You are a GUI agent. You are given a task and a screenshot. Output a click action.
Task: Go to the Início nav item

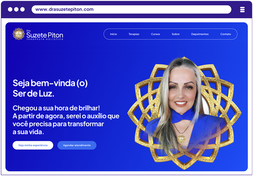click(114, 34)
